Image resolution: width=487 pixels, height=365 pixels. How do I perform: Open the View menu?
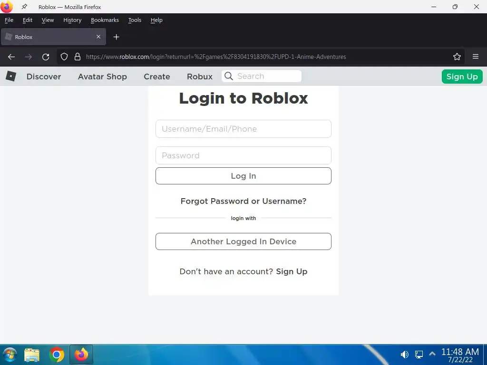click(x=48, y=20)
